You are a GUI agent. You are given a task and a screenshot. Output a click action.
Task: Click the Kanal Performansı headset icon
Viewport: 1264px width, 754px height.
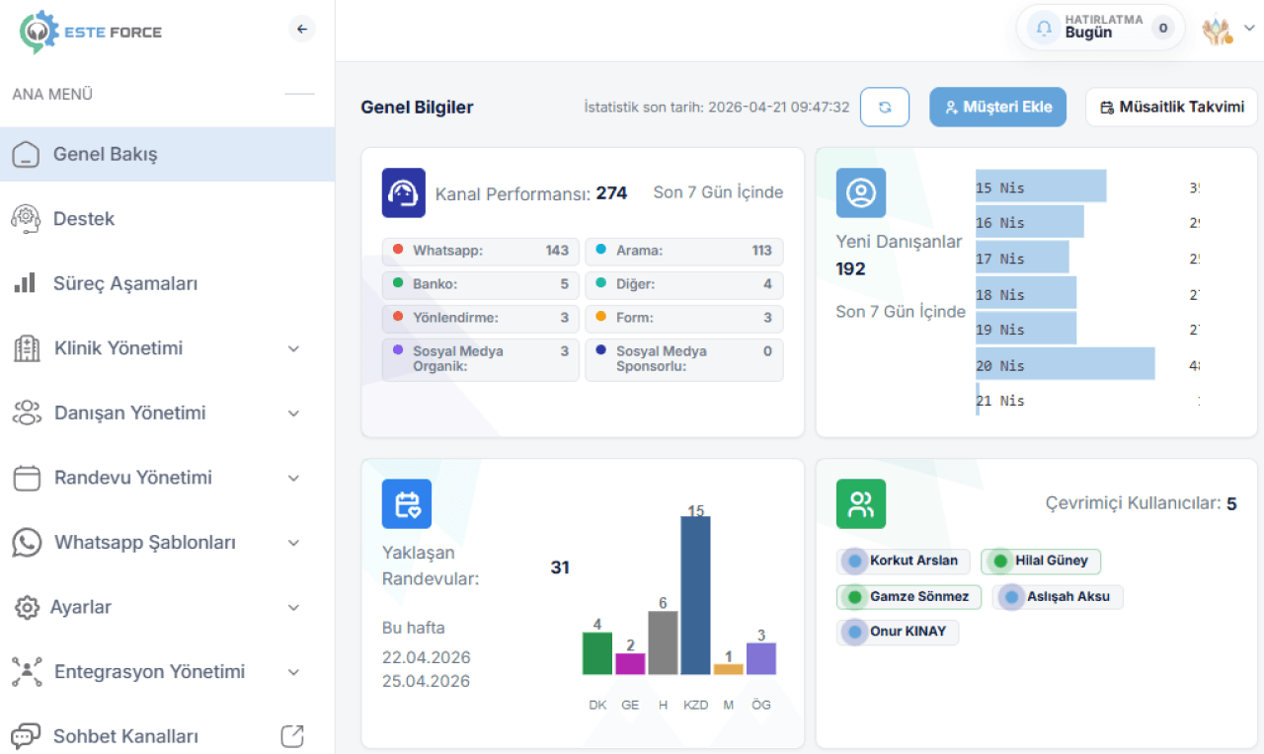[x=403, y=192]
